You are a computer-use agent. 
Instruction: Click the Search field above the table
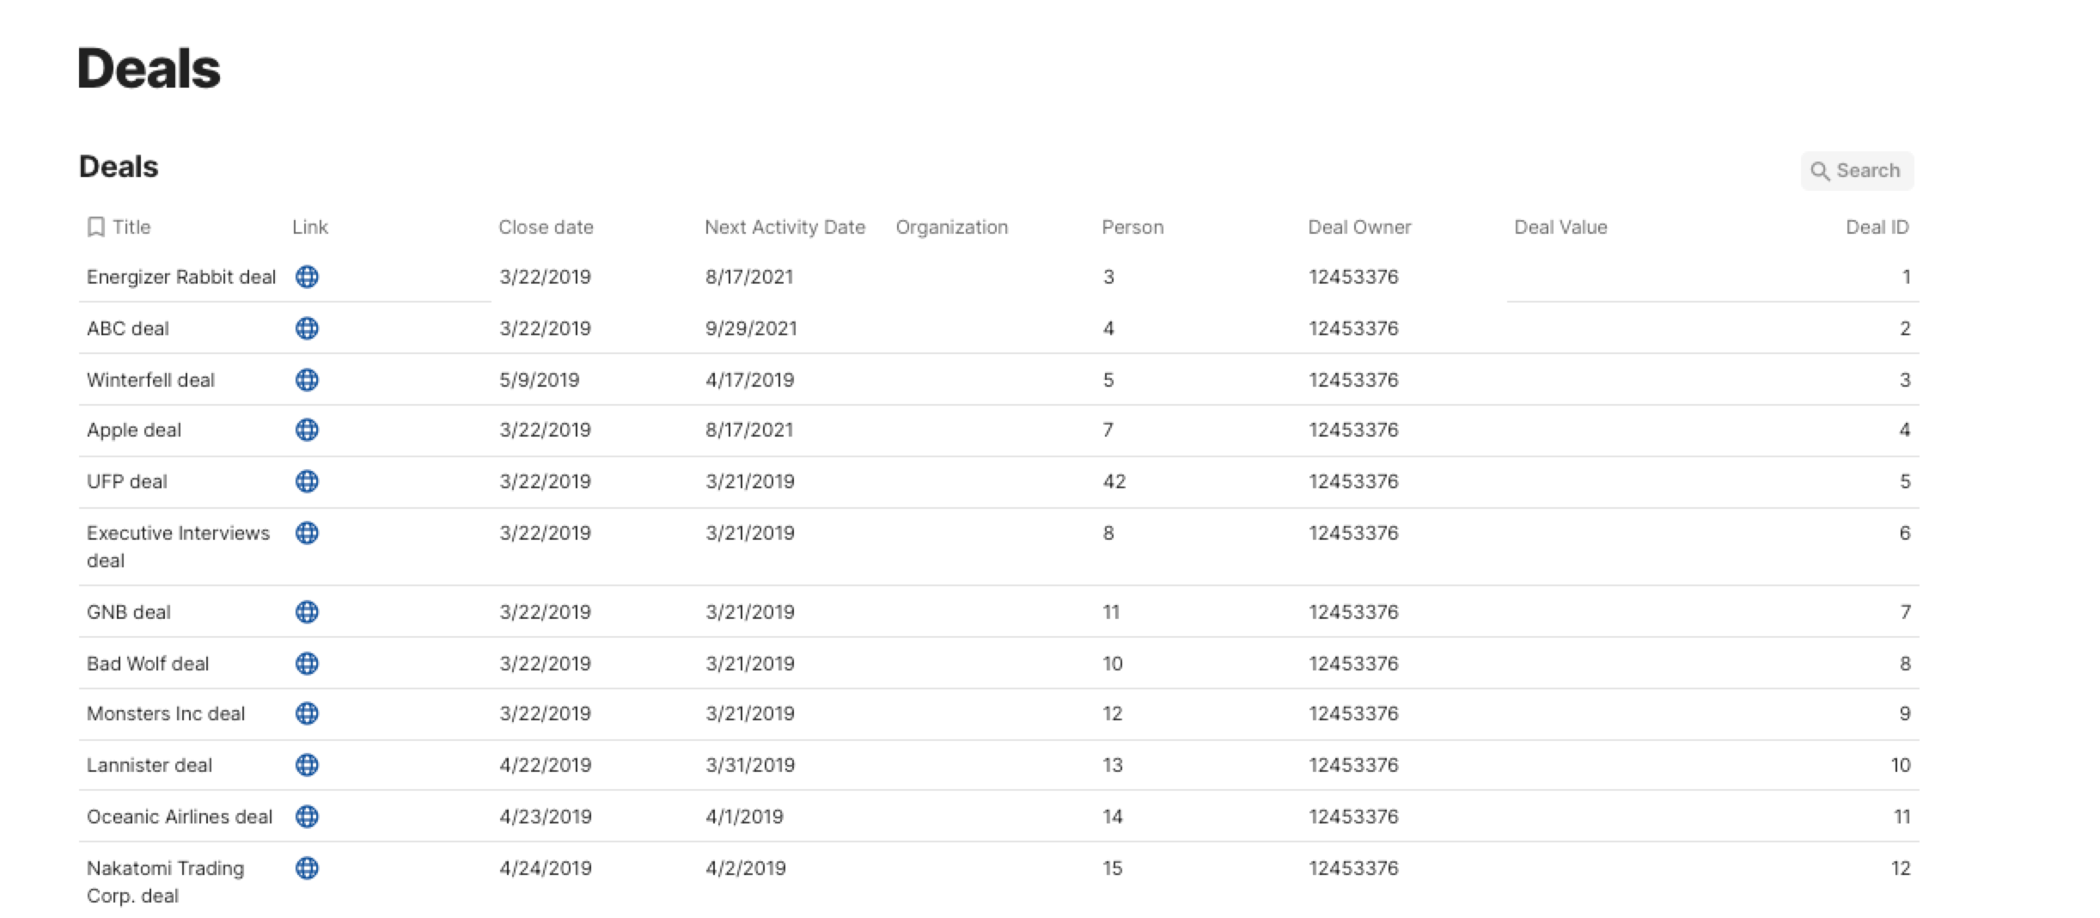point(1857,171)
